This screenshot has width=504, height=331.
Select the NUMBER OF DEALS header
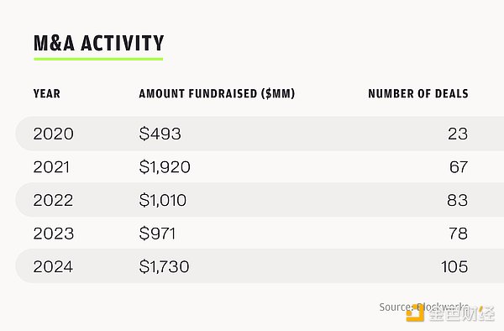coord(418,93)
